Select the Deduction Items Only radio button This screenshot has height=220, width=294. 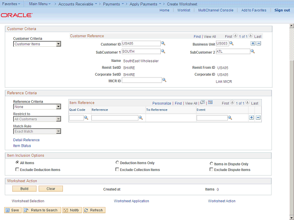tap(117, 162)
